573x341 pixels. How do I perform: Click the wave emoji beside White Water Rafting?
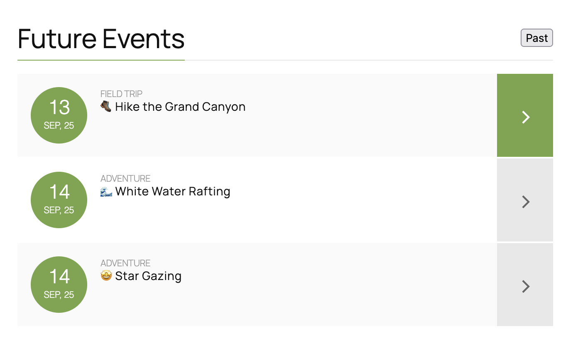106,191
